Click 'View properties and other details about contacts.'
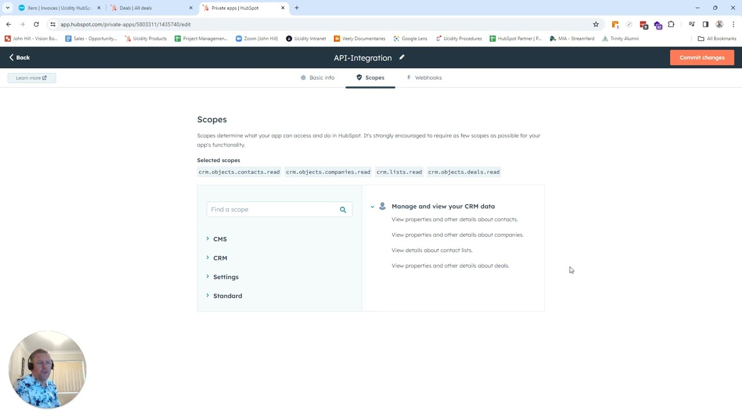Image resolution: width=742 pixels, height=417 pixels. [x=454, y=220]
